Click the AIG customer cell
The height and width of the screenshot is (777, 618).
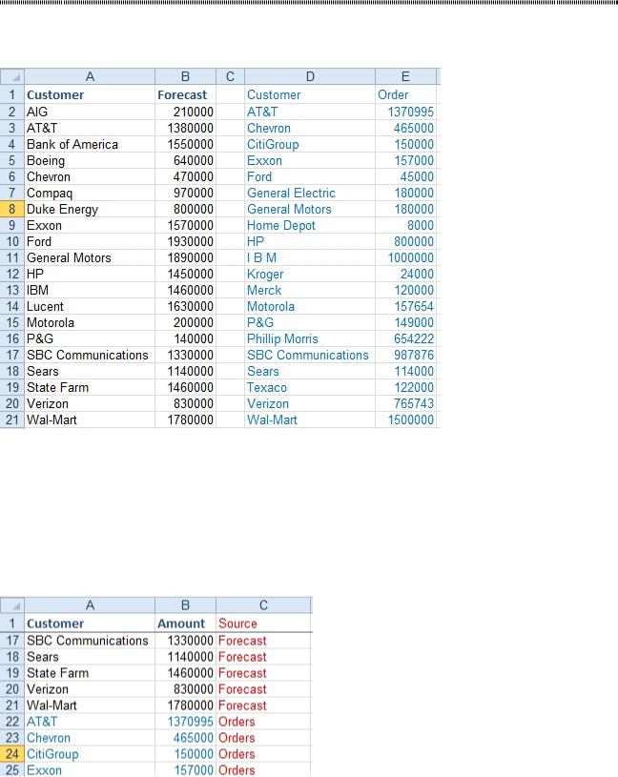[x=90, y=112]
